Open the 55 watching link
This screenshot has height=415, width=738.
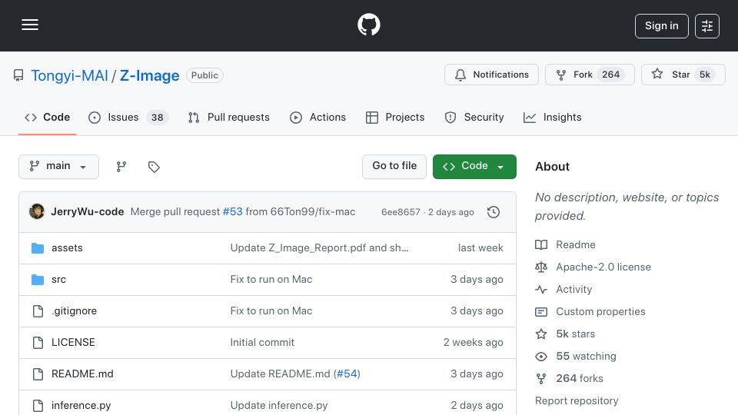[586, 356]
